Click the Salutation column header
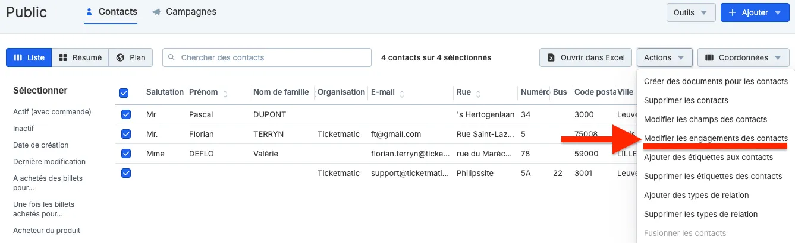Viewport: 795px width, 243px height. pos(165,92)
